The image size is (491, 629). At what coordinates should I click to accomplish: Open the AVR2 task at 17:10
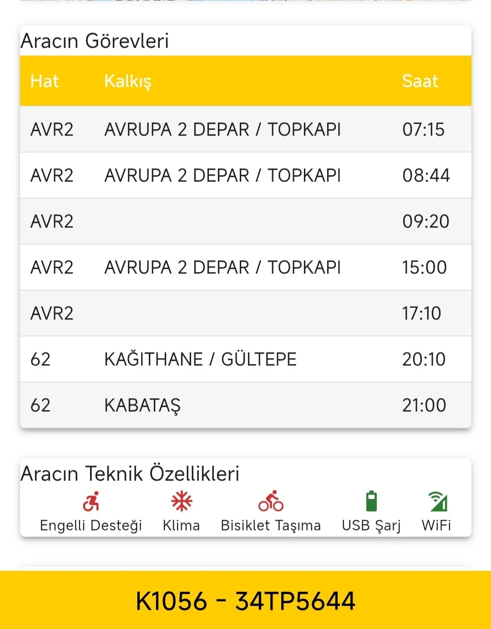point(245,313)
